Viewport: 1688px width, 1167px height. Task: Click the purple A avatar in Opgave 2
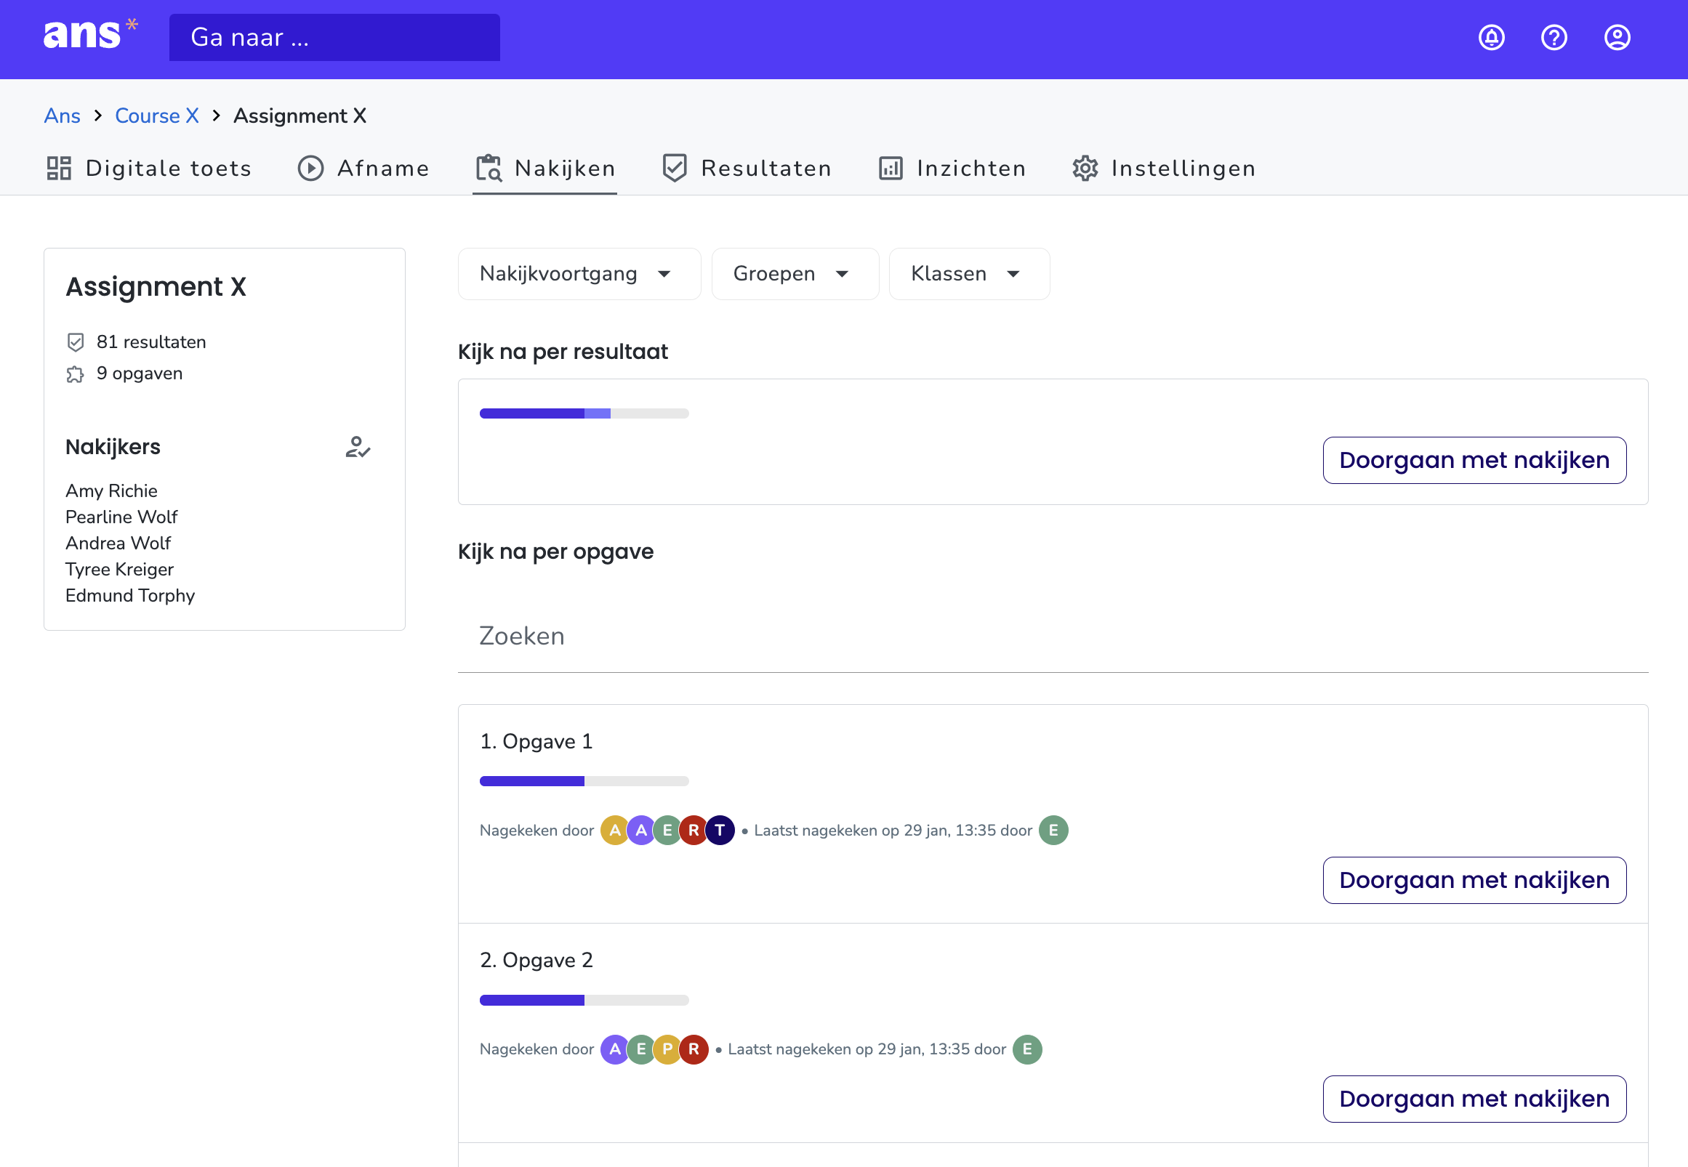[615, 1049]
